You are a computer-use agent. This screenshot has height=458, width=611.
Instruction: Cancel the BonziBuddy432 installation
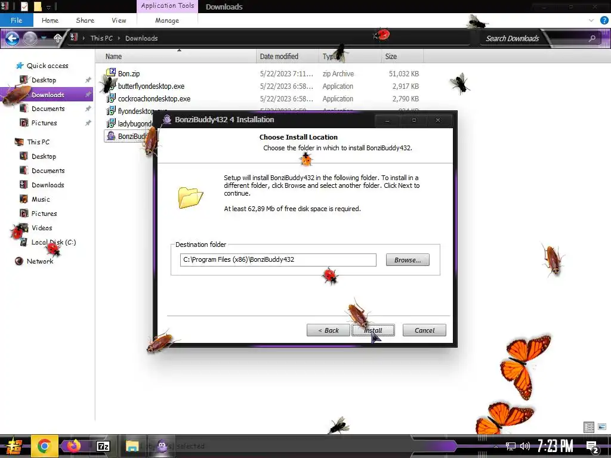click(424, 330)
